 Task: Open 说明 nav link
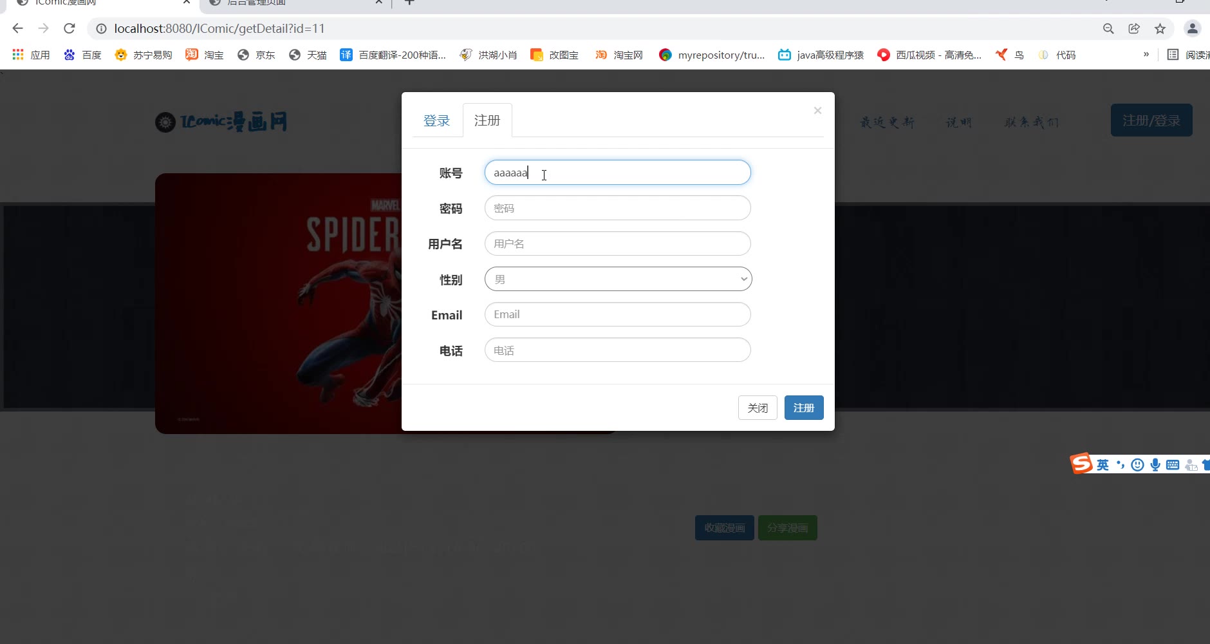pos(959,122)
